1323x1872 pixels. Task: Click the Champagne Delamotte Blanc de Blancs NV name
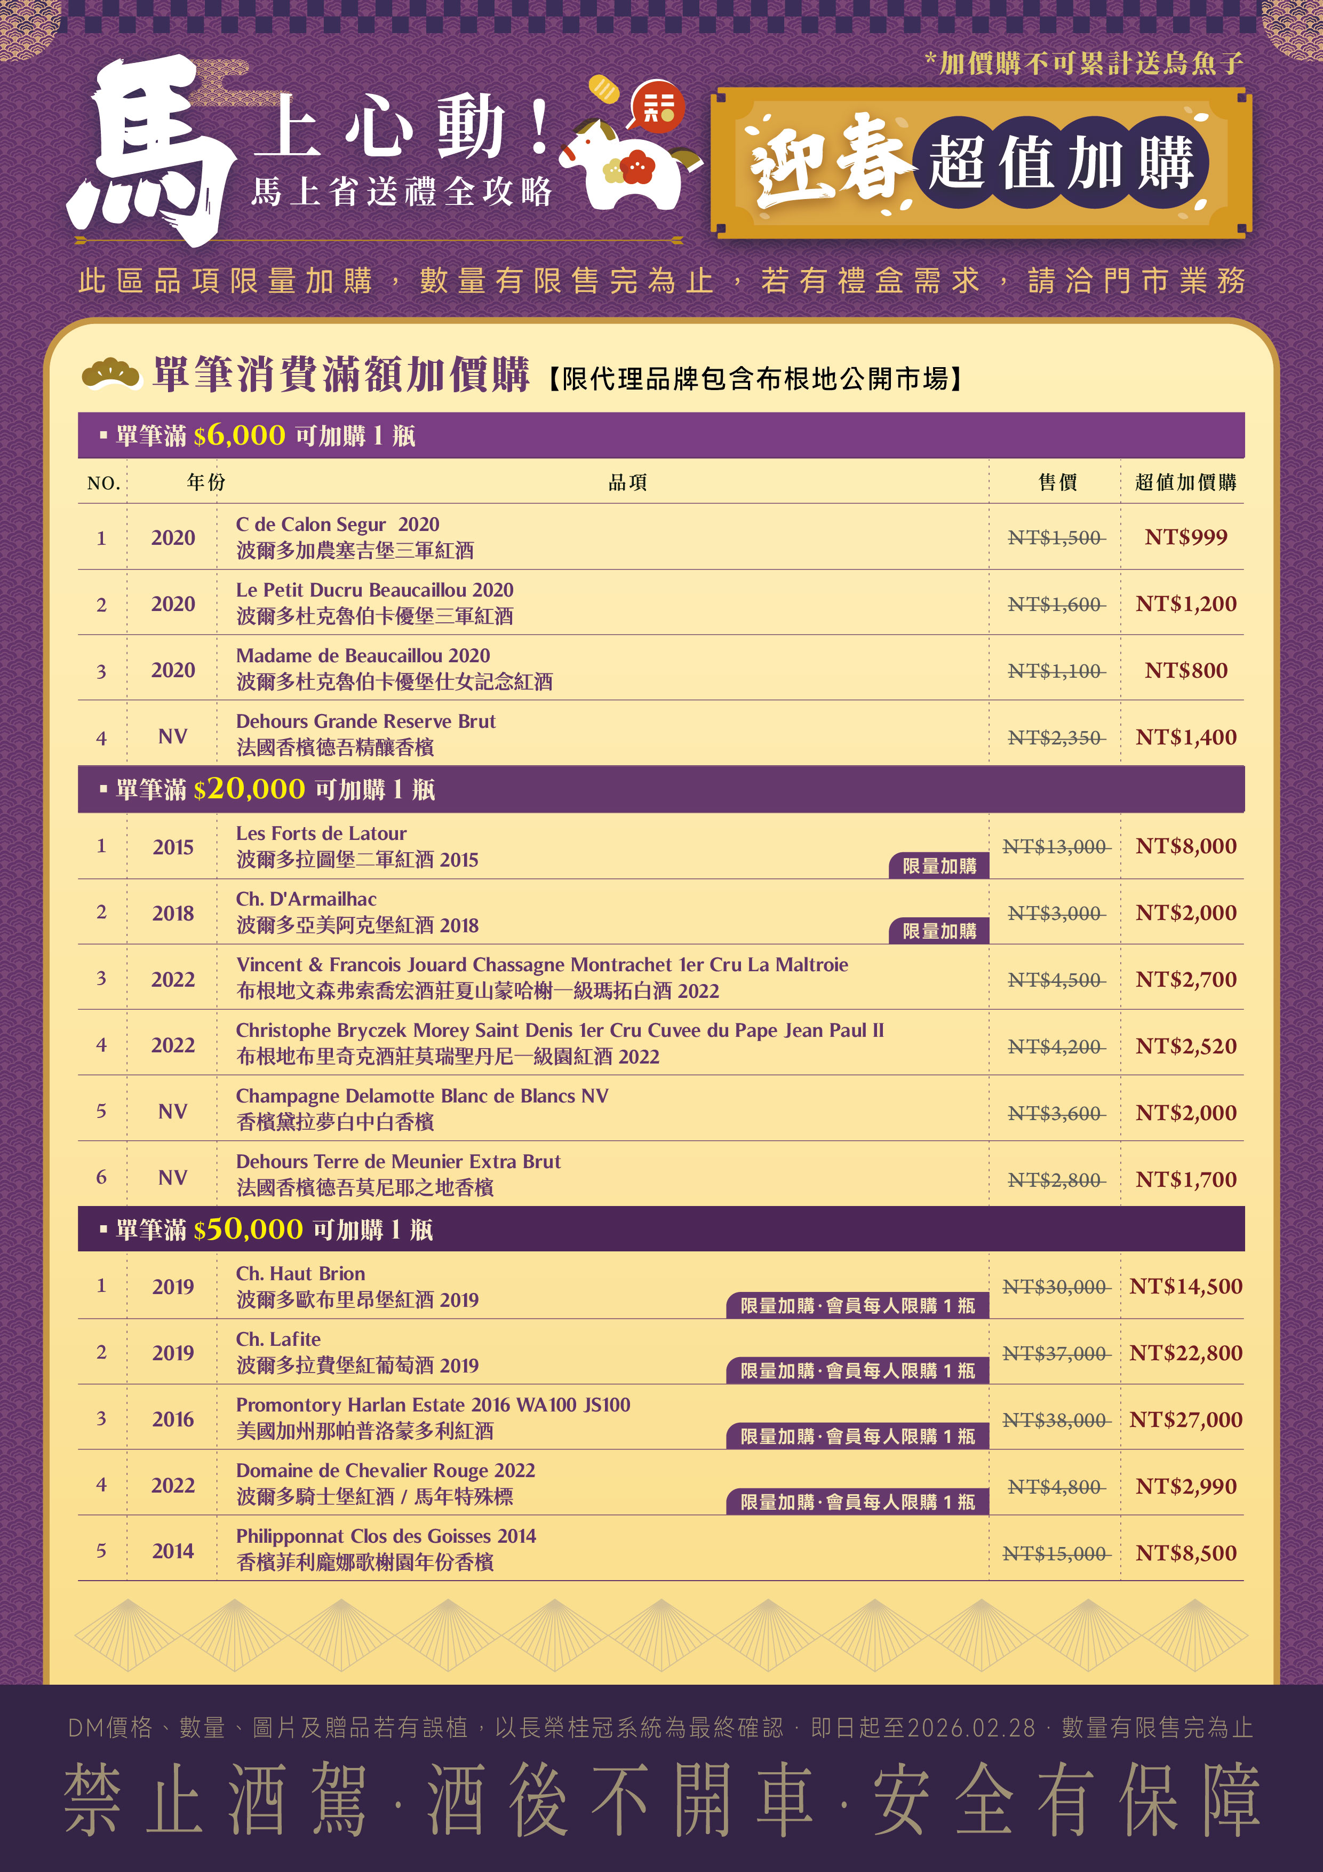point(421,1096)
